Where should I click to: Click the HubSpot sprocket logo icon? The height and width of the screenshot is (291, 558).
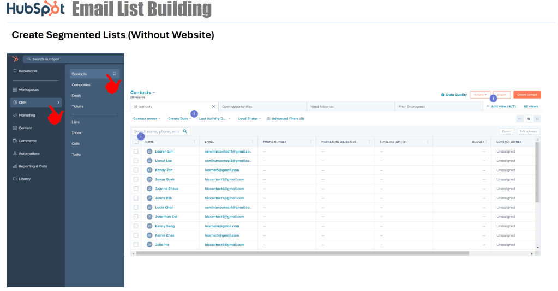pyautogui.click(x=15, y=59)
